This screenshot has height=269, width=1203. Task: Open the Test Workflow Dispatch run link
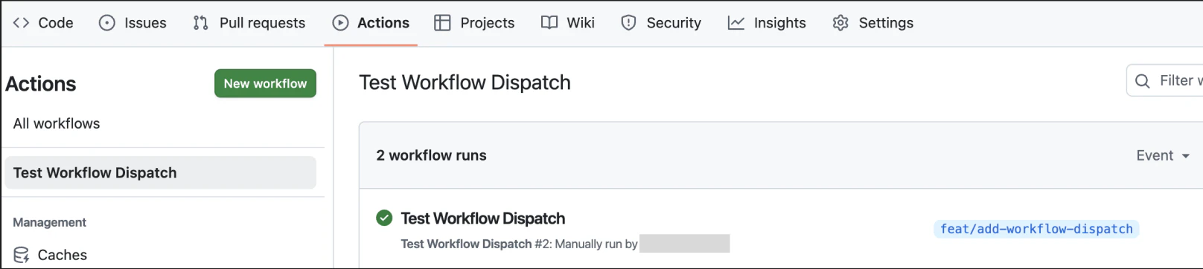click(x=483, y=218)
